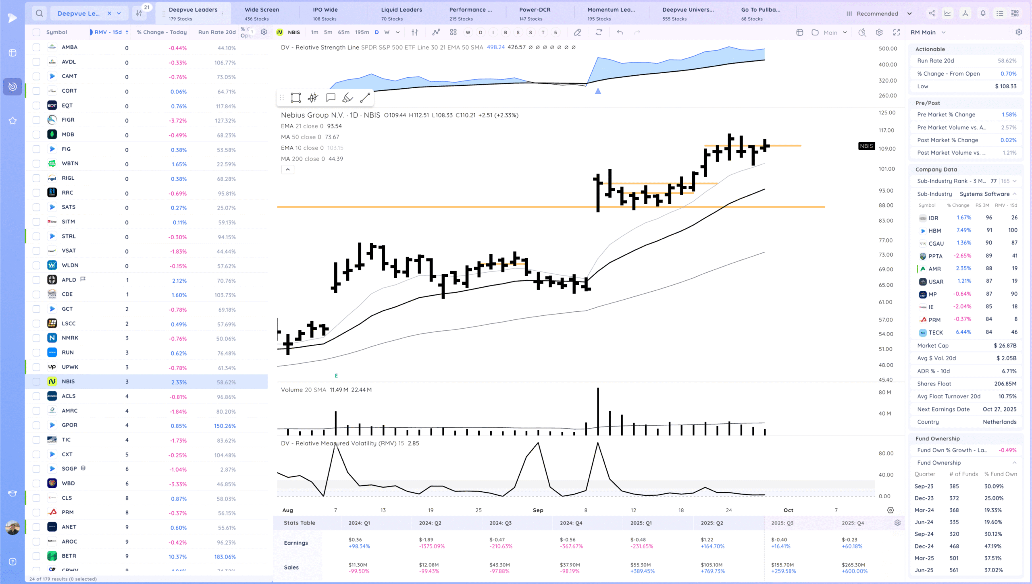Select the rectangle drawing tool in the floating toolbar
This screenshot has width=1032, height=584.
(x=296, y=97)
